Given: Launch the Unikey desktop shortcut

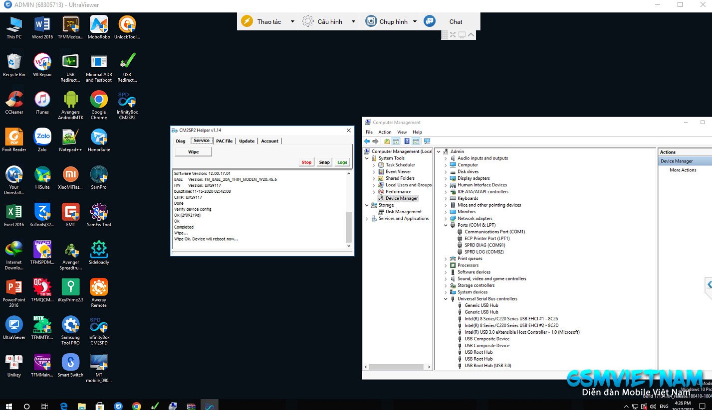Looking at the screenshot, I should tap(14, 366).
